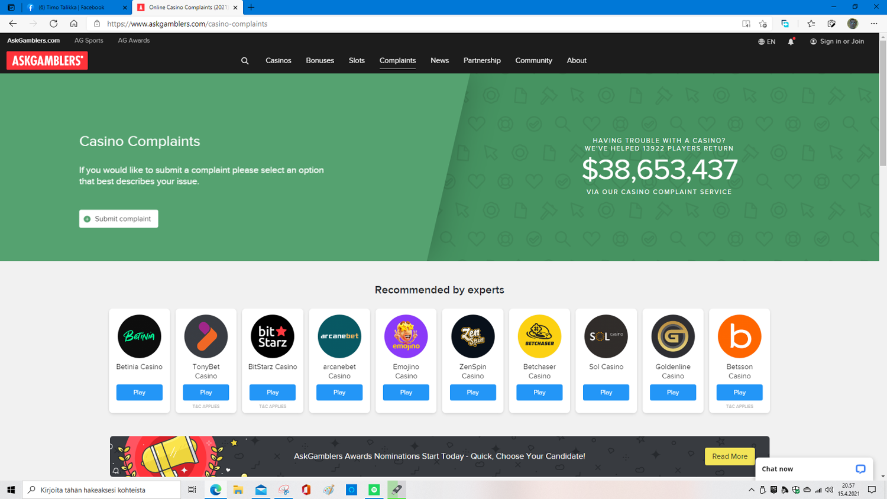Show hidden system tray icons chevron

point(751,490)
